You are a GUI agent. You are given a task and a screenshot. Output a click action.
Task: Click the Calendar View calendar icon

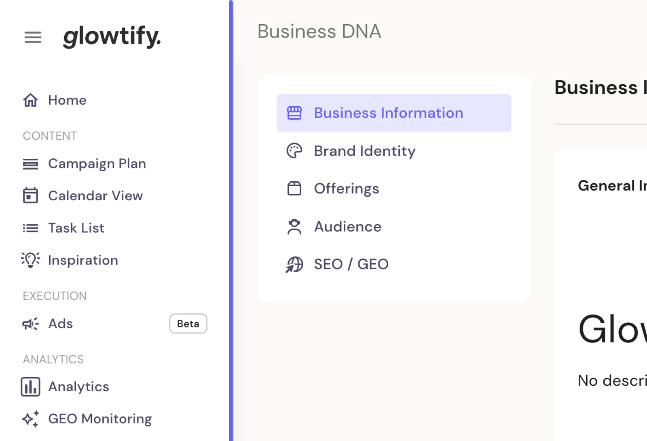tap(30, 195)
